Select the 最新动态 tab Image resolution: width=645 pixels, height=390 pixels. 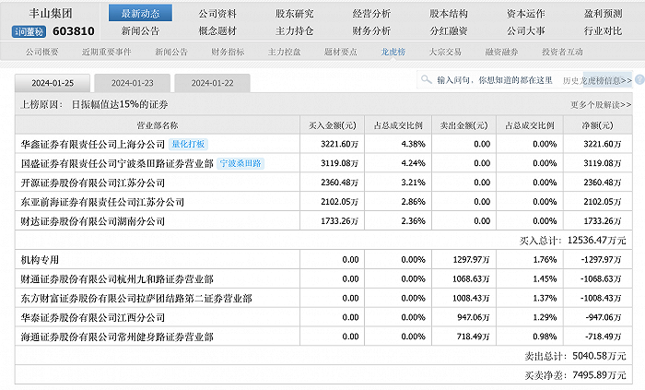click(140, 13)
